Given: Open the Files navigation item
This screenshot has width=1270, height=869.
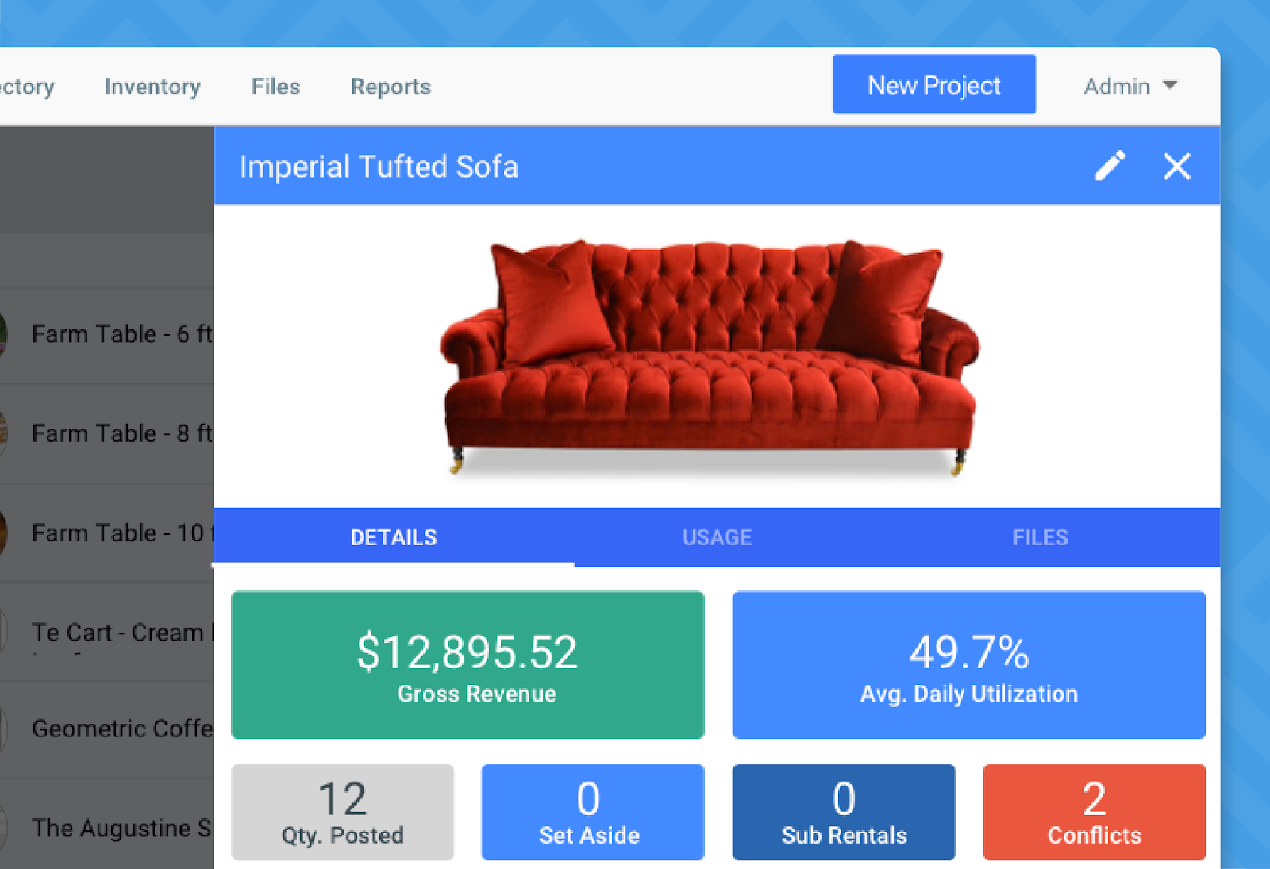Looking at the screenshot, I should [x=275, y=87].
